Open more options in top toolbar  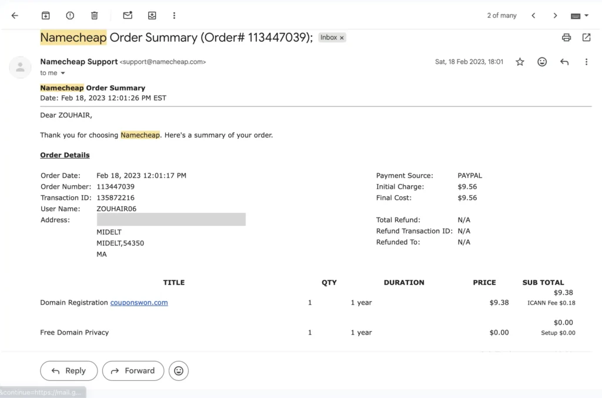pyautogui.click(x=174, y=15)
